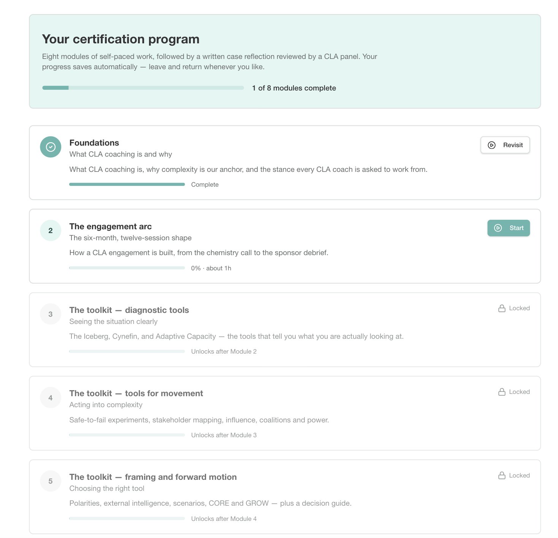This screenshot has width=558, height=538.
Task: Click the module 3 number badge
Action: [51, 314]
